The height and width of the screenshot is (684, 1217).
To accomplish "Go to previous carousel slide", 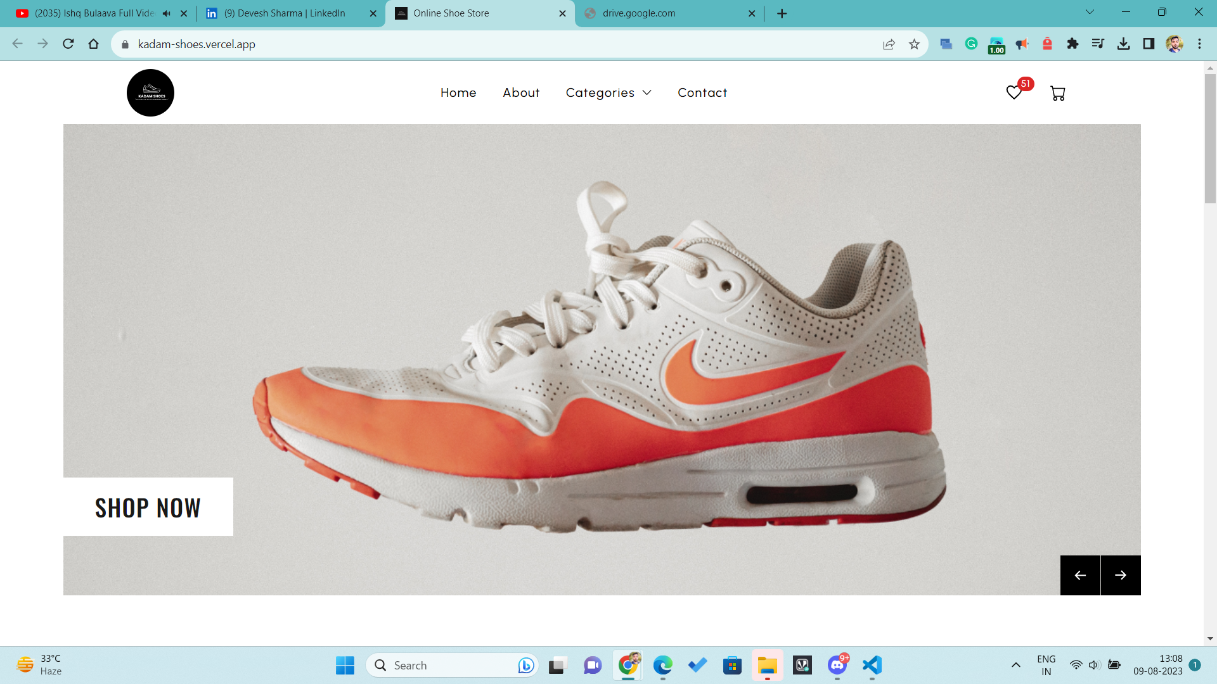I will point(1080,575).
